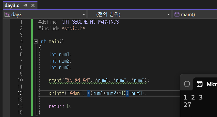Click the int num2; declaration
Viewport: 217px width, 117px height.
pos(60,61)
